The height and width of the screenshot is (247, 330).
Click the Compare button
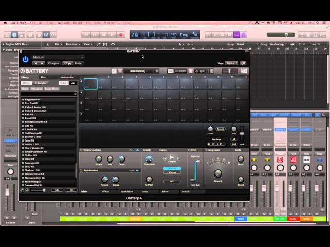tap(54, 63)
